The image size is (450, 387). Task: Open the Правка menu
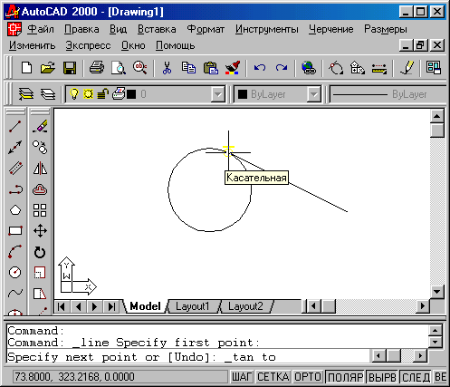pos(81,29)
